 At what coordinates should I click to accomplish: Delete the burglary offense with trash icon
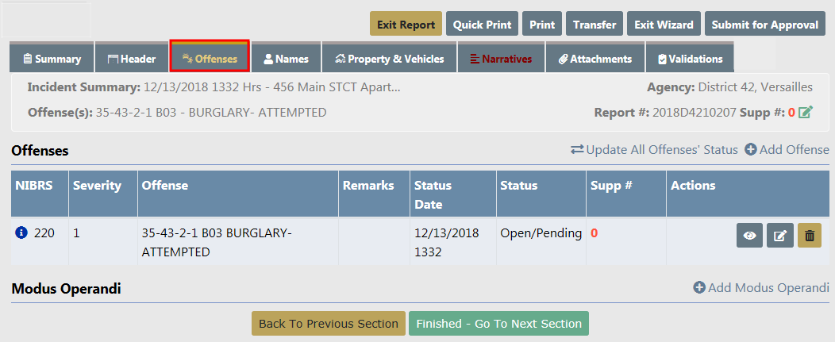810,236
